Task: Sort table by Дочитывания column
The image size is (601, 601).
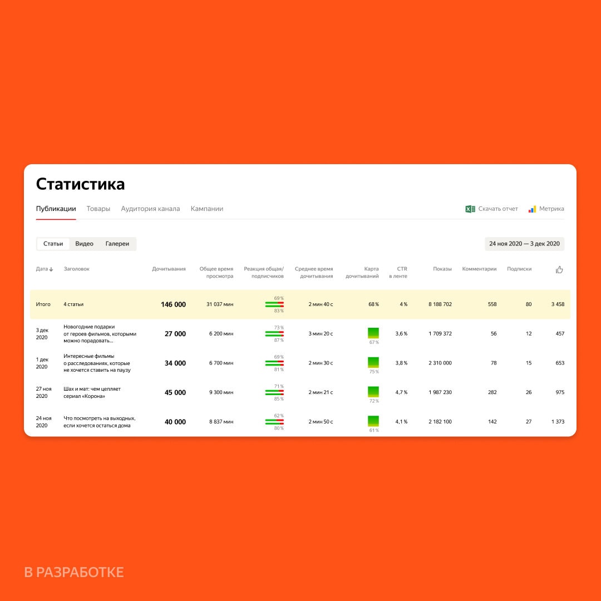Action: point(169,269)
